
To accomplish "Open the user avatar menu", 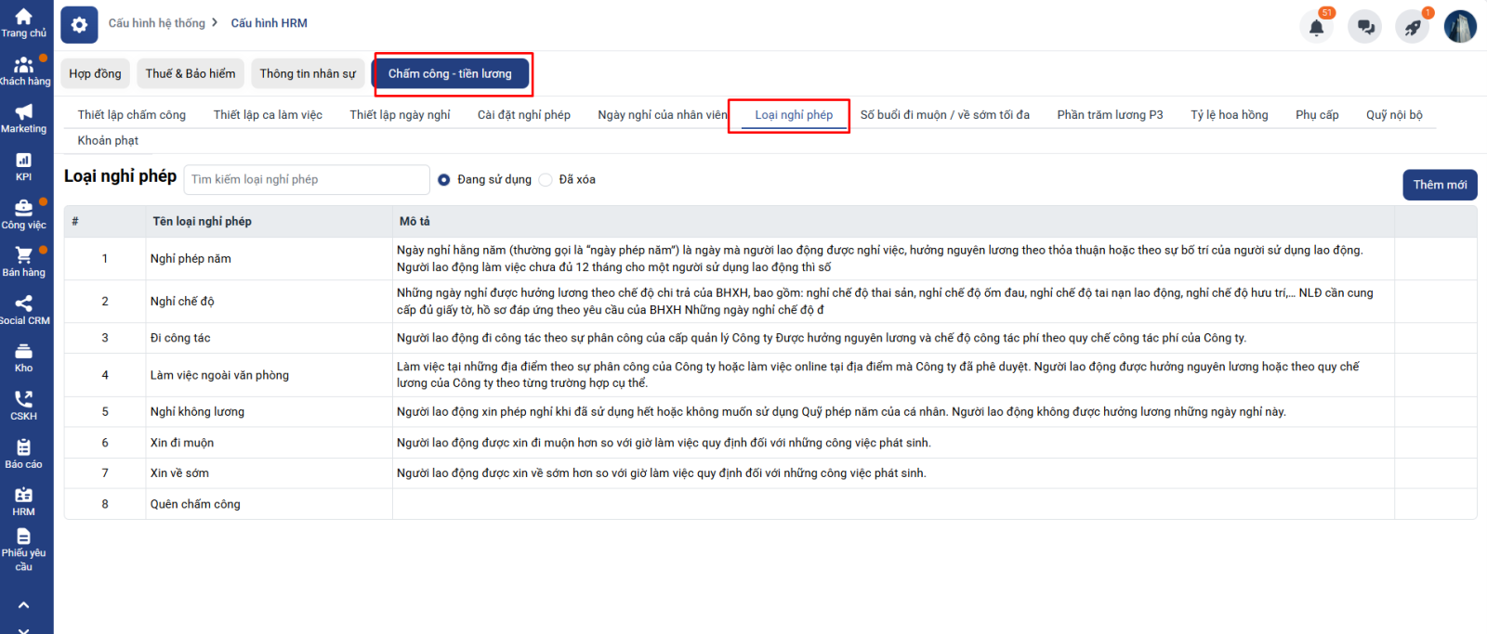I will [1460, 27].
